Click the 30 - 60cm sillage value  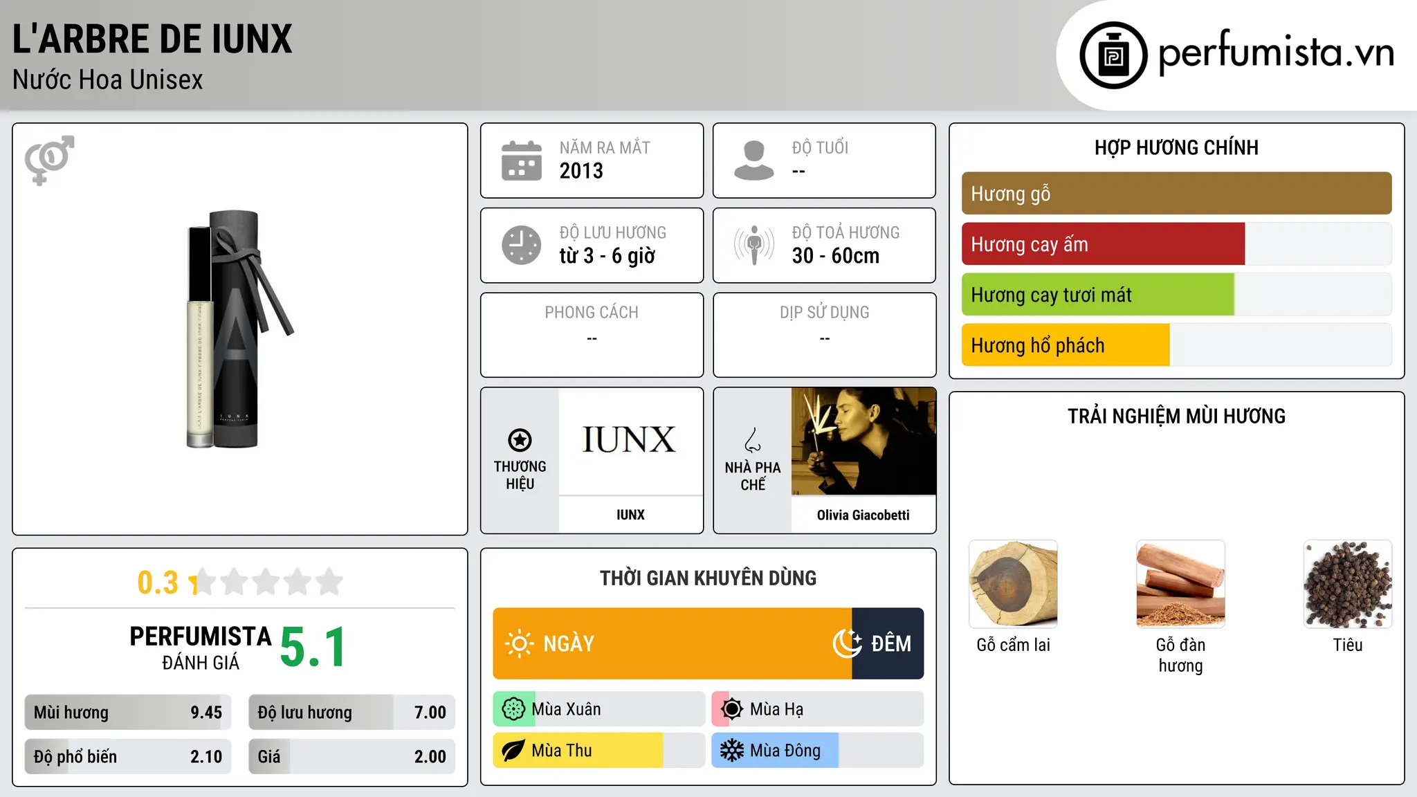point(836,256)
